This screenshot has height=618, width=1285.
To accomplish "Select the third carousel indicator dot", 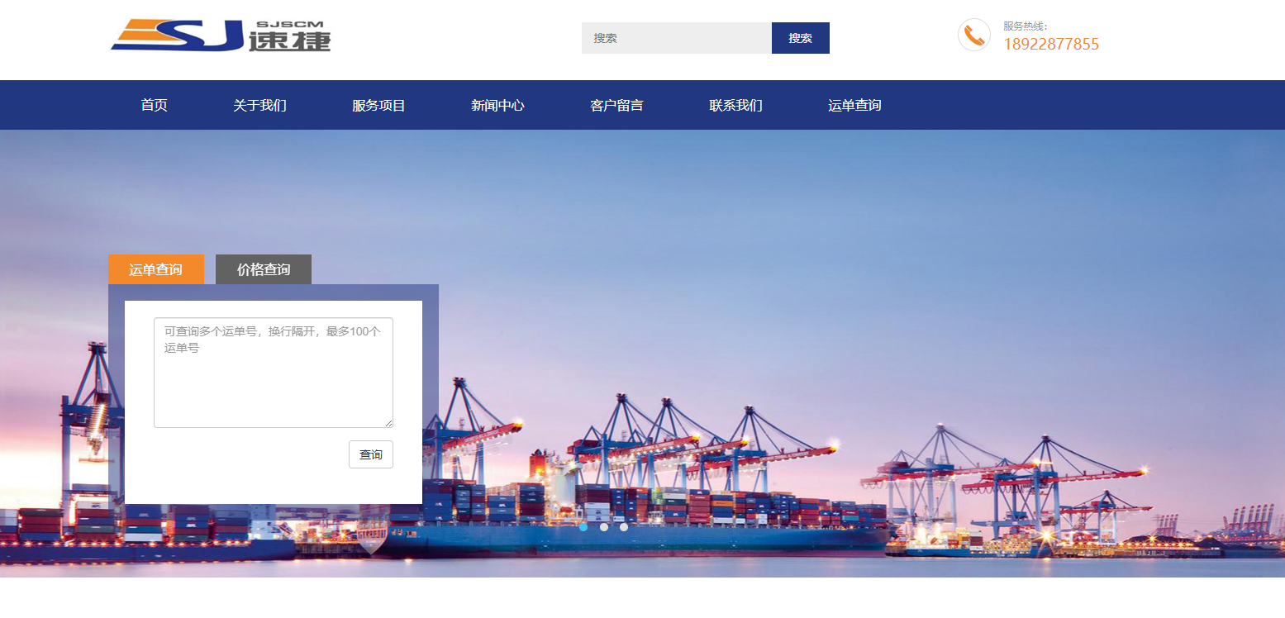I will tap(624, 527).
